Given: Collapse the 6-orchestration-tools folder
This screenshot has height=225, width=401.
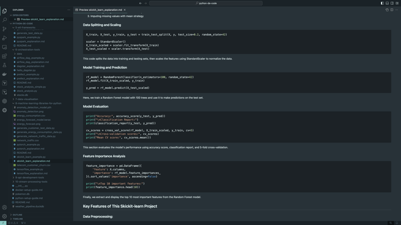Looking at the screenshot, I should (28, 50).
